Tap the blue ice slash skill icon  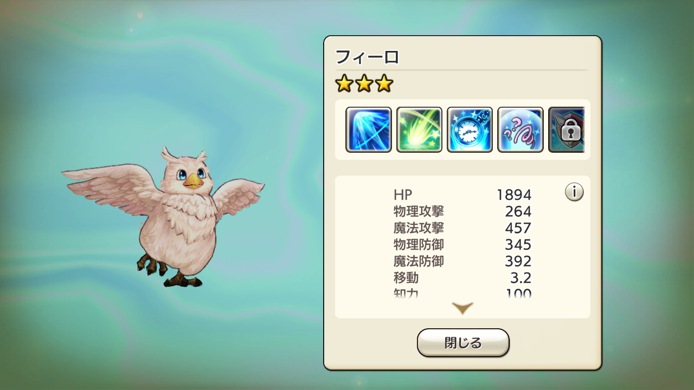click(369, 130)
